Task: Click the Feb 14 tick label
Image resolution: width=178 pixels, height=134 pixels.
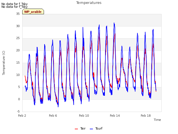Action: coord(115,116)
